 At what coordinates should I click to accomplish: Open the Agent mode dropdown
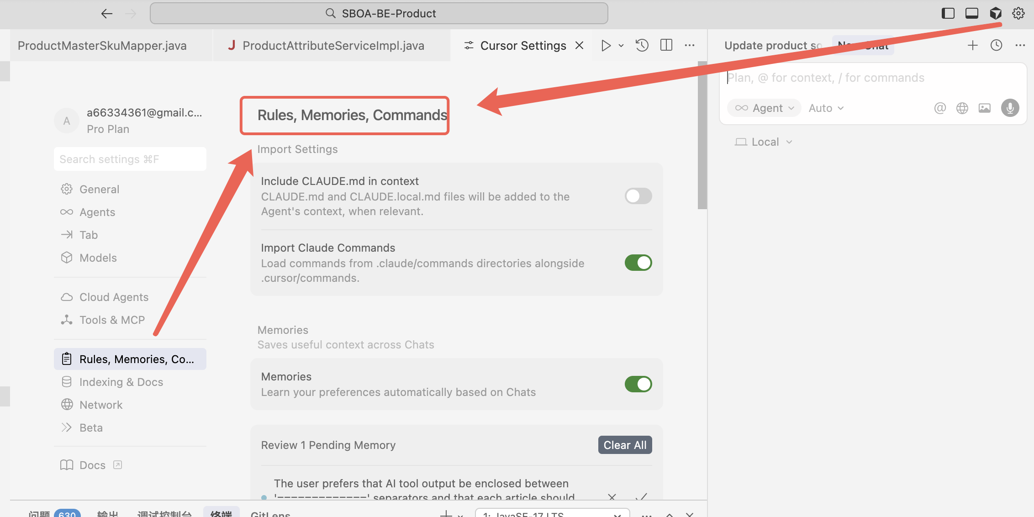click(764, 108)
